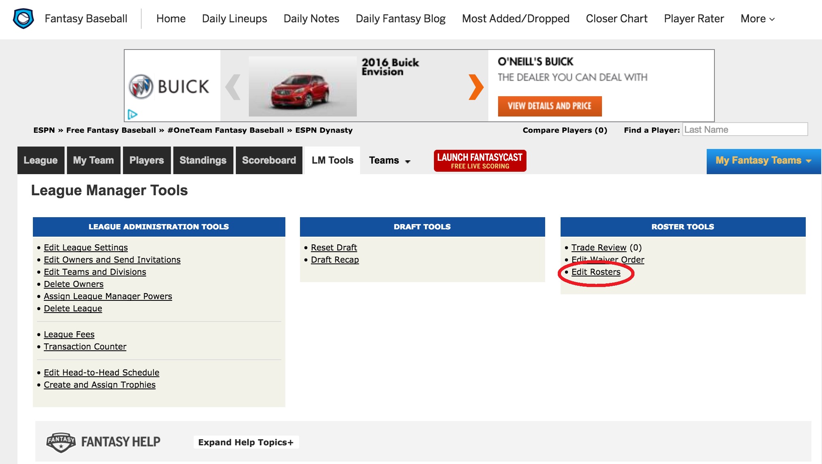Open Assign League Manager Powers
Viewport: 822px width, 464px height.
(x=108, y=296)
